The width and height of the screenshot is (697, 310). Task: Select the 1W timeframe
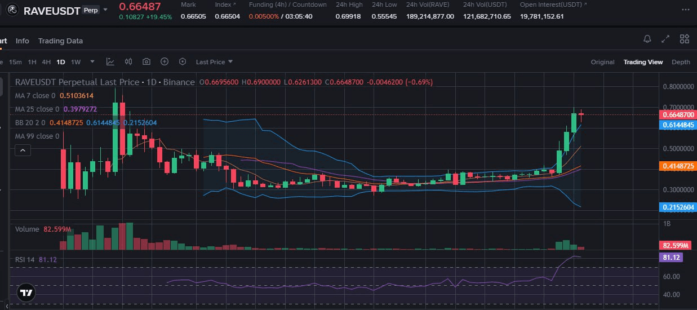(76, 62)
